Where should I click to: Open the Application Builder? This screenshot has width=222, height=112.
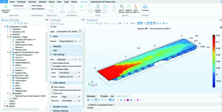click(6, 9)
